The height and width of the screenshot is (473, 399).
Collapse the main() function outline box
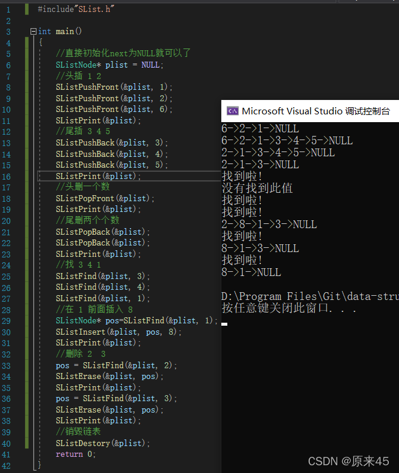pyautogui.click(x=33, y=31)
